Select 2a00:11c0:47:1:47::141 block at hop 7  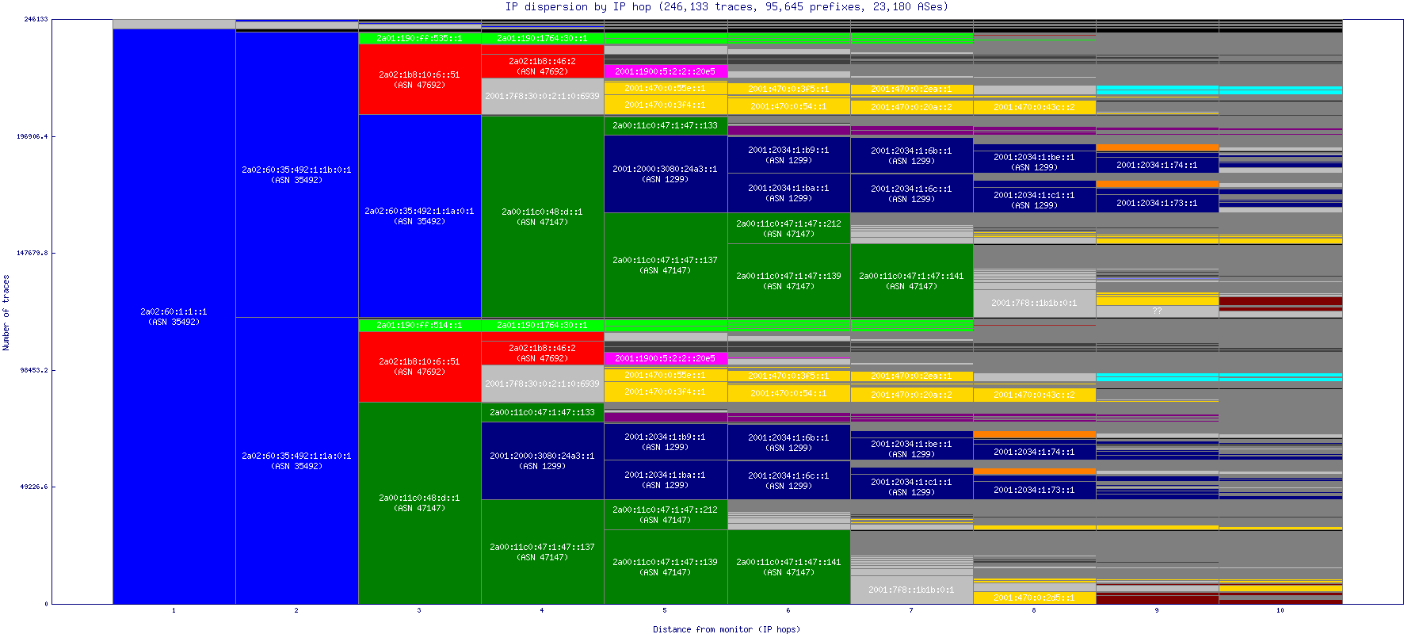point(911,281)
